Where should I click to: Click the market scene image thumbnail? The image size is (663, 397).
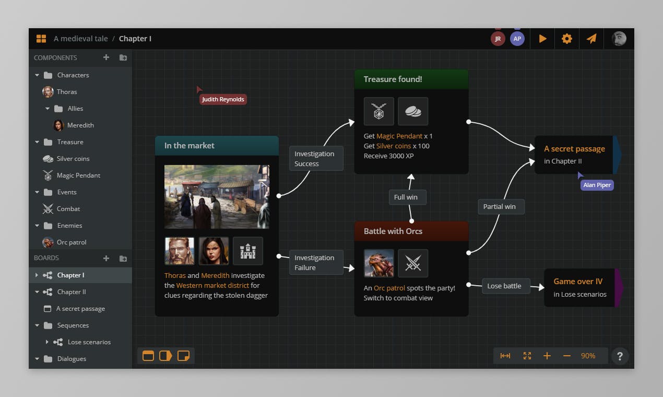click(217, 197)
